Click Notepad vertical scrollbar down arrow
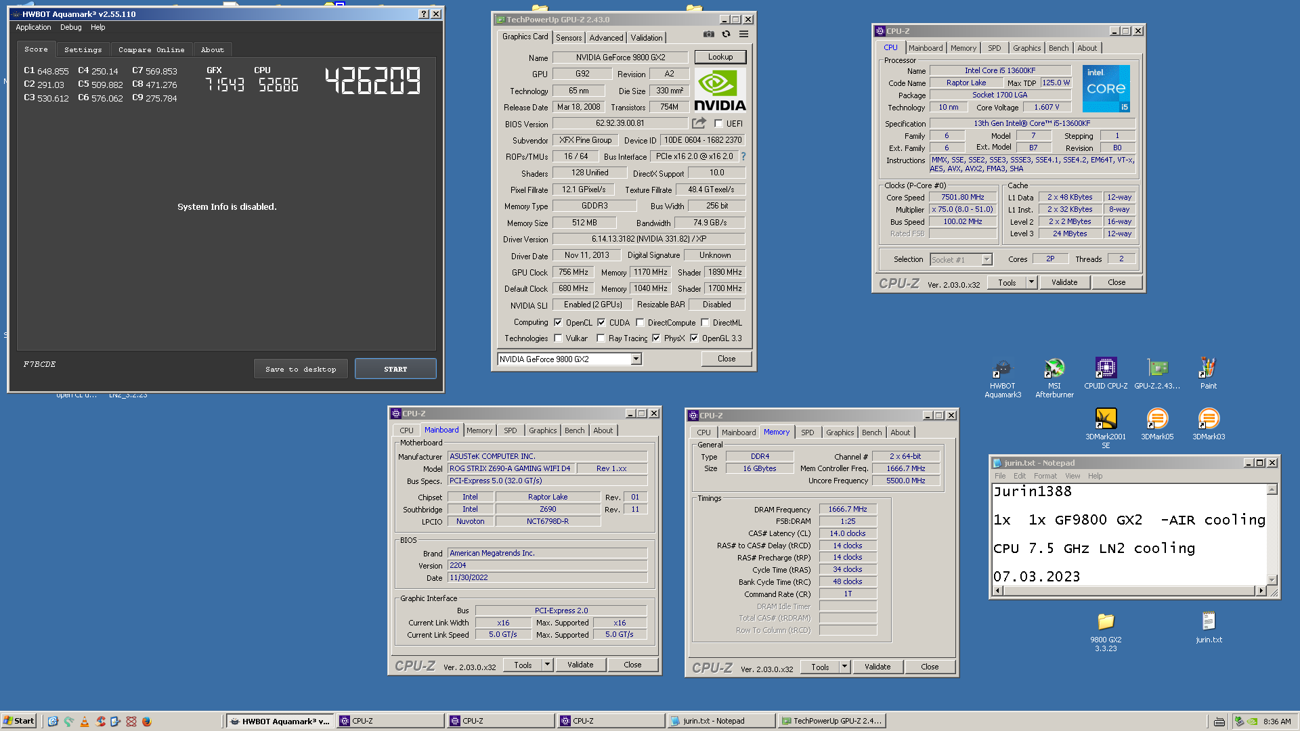The image size is (1300, 731). point(1272,579)
